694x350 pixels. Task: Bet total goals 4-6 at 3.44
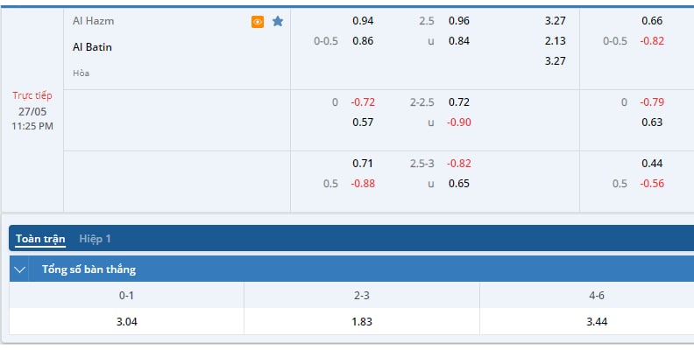pos(597,322)
